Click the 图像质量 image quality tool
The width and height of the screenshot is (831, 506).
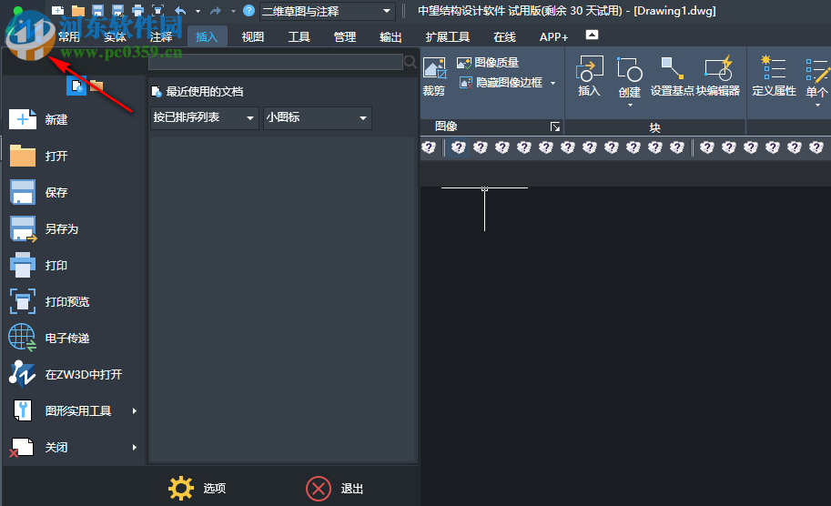pos(488,63)
